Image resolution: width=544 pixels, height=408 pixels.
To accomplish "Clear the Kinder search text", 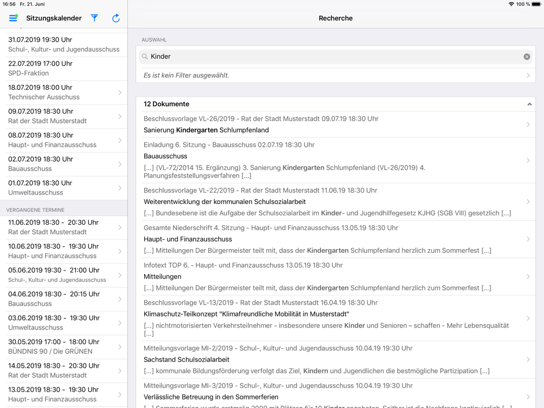I will [x=527, y=57].
